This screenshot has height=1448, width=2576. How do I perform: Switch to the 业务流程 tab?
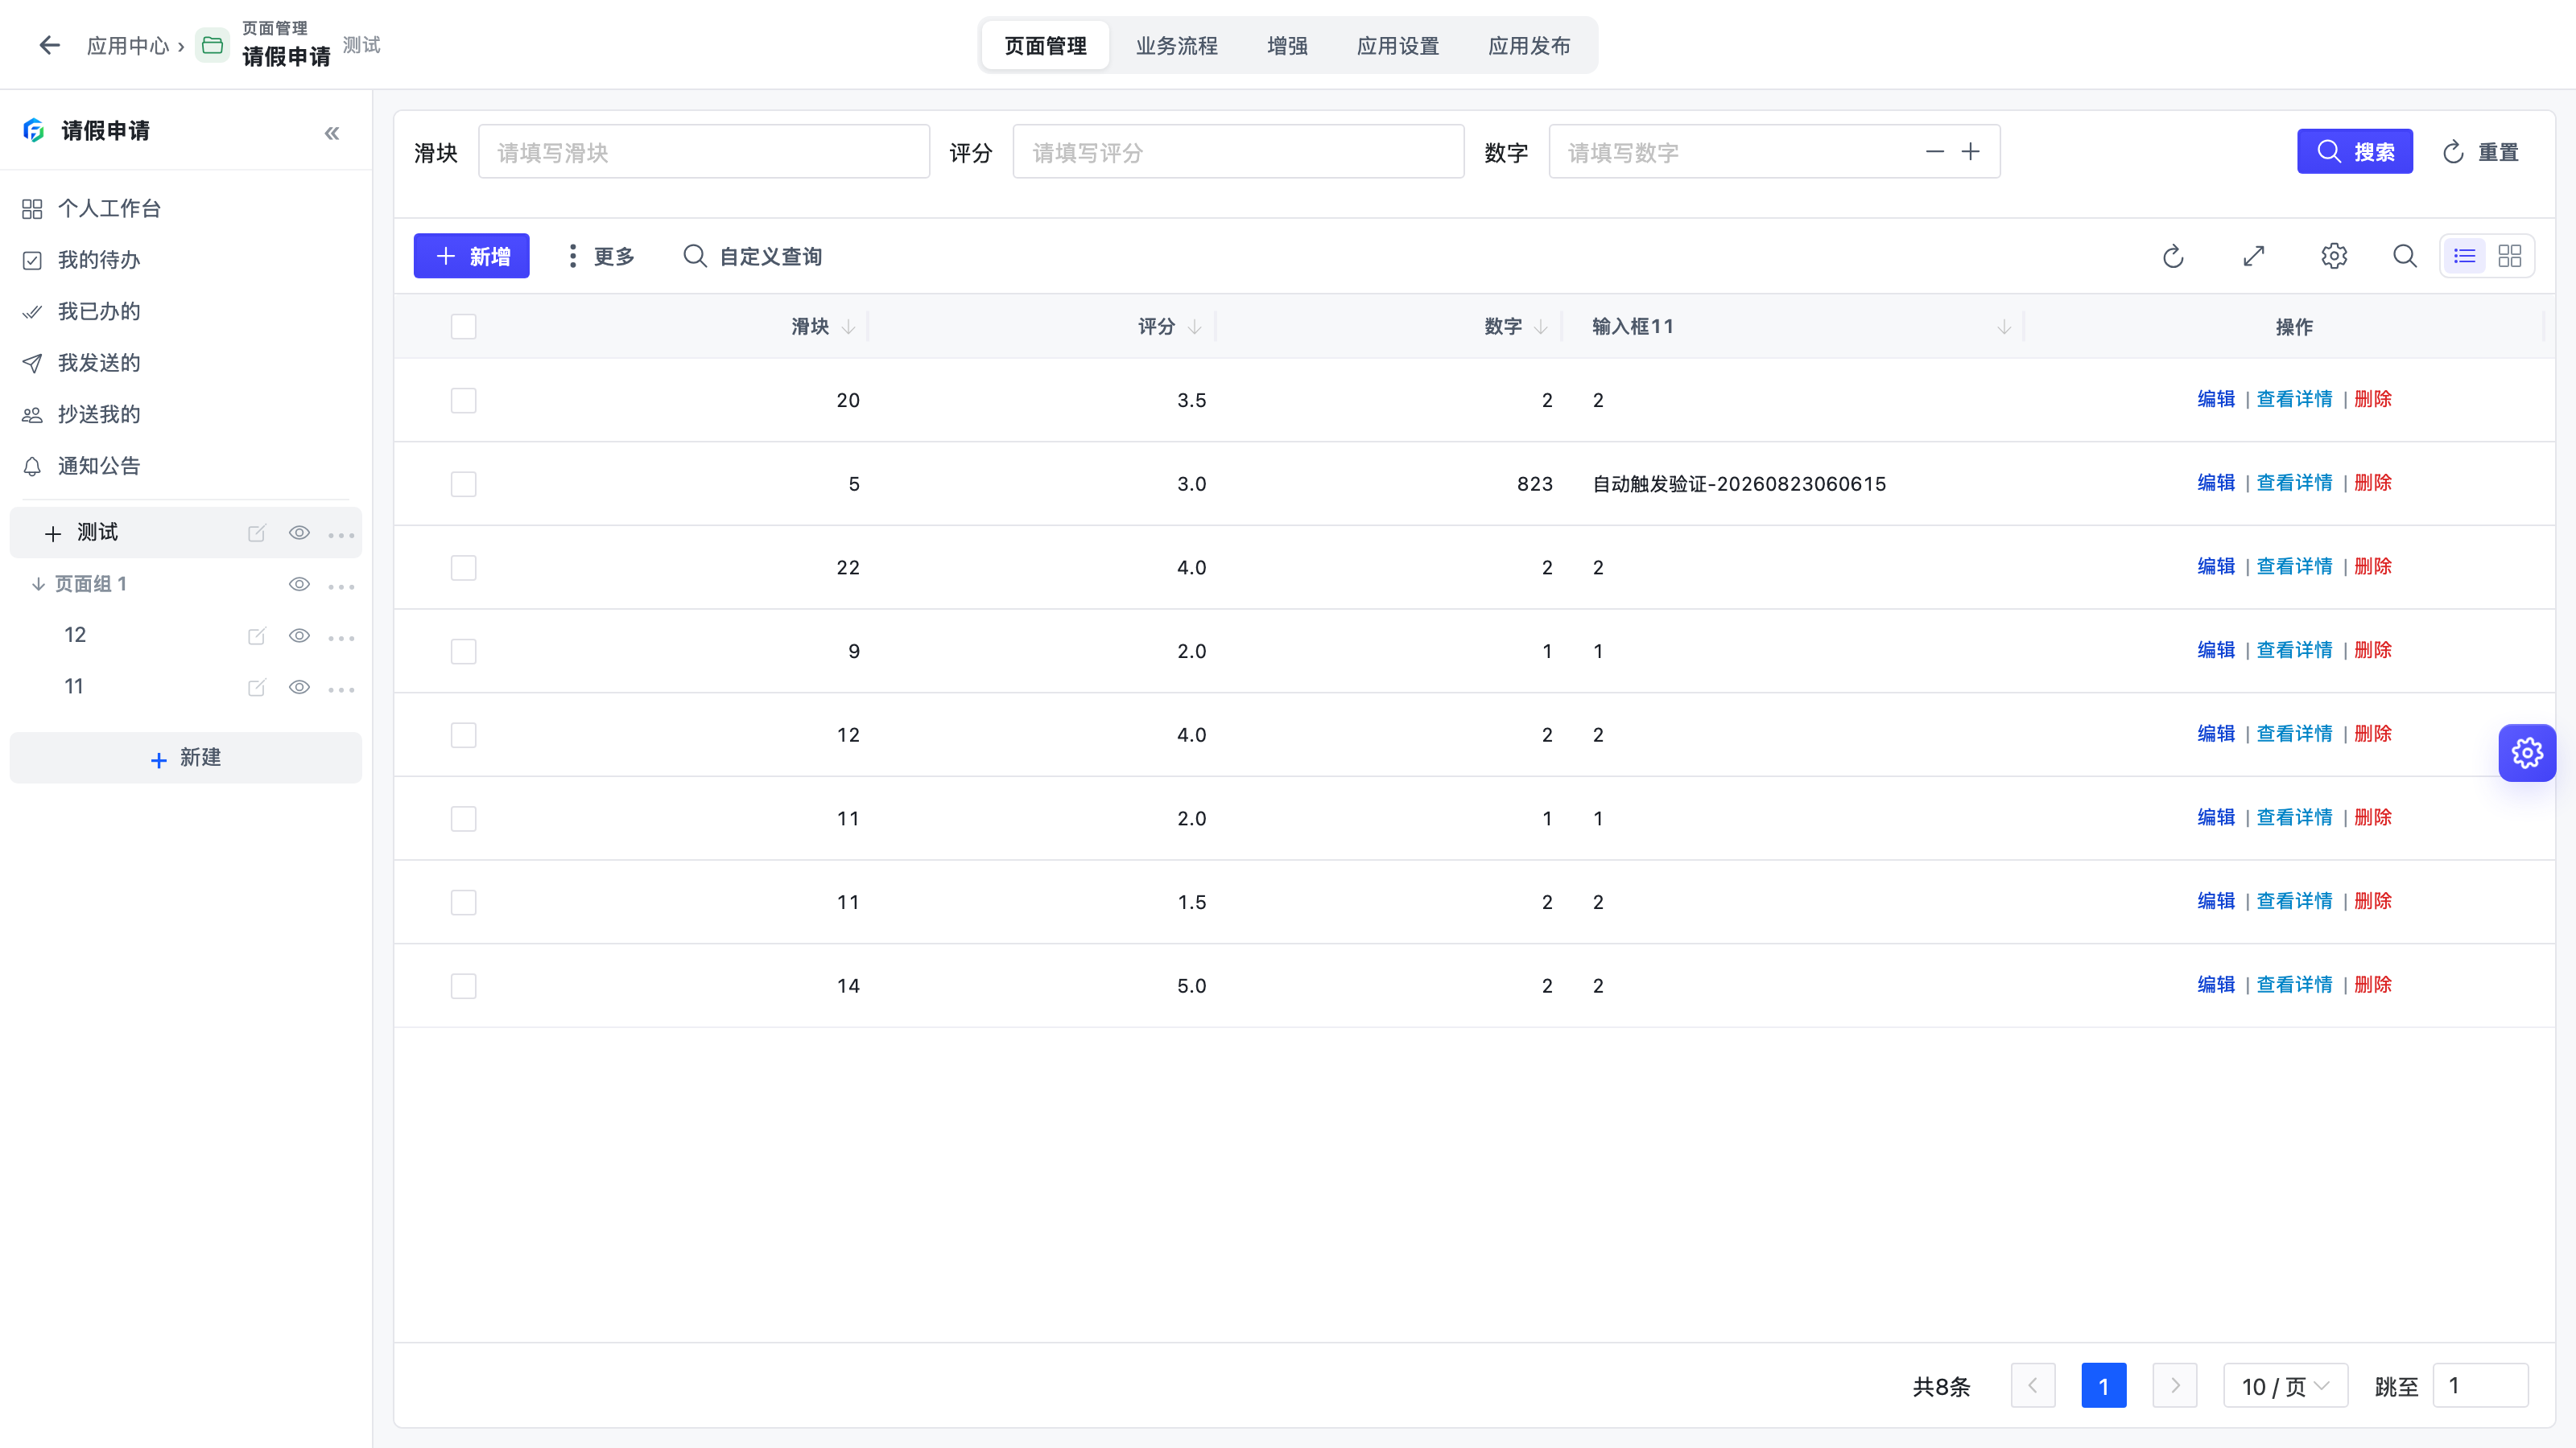(x=1176, y=45)
